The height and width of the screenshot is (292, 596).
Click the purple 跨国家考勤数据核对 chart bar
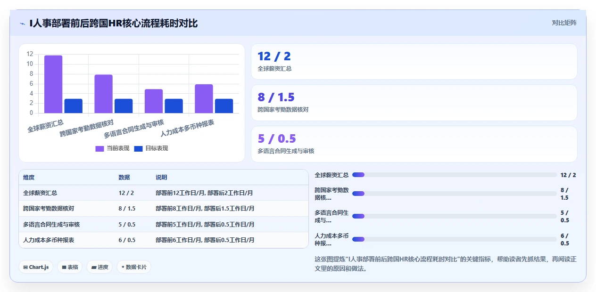(103, 94)
